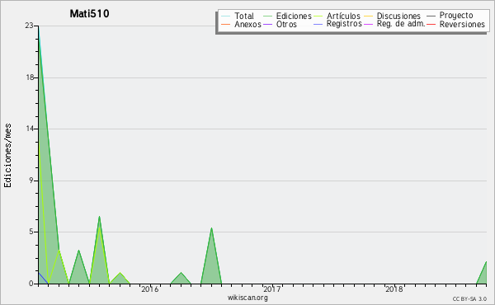Click the y-axis value 0
This screenshot has height=305, width=495.
point(31,284)
